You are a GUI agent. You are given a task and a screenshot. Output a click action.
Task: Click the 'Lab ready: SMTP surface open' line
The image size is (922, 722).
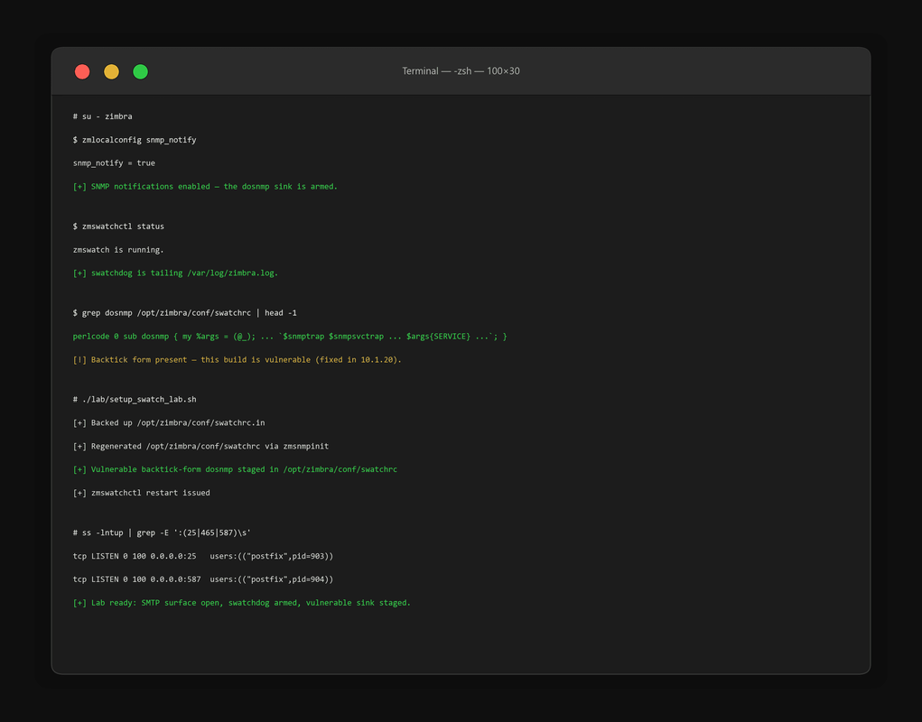point(242,603)
